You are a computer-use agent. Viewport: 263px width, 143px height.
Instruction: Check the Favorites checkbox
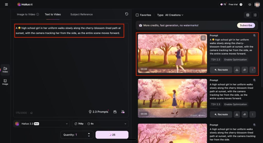tap(137, 15)
